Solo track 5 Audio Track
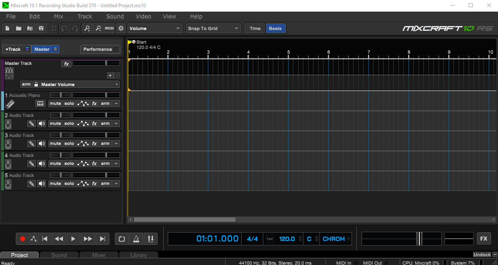Viewport: 498px width, 265px height. click(x=69, y=184)
